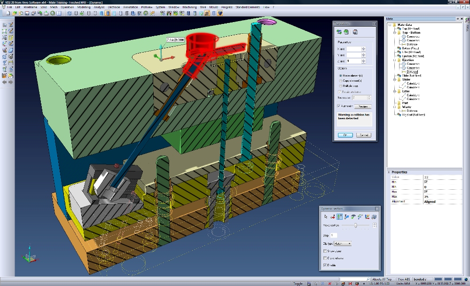Viewport: 470px width, 286px height.
Task: Click the third icon in the Translation dialog
Action: (355, 32)
